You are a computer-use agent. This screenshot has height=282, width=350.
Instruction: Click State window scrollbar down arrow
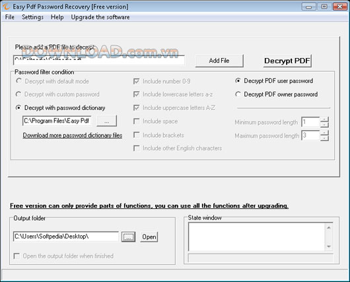pyautogui.click(x=329, y=246)
